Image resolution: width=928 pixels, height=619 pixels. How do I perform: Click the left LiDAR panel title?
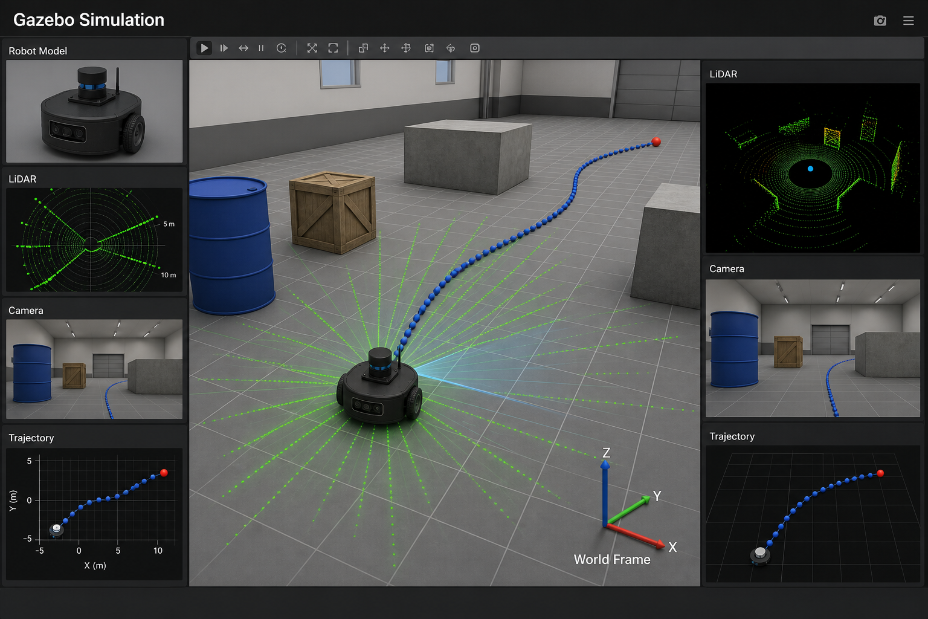pyautogui.click(x=22, y=179)
